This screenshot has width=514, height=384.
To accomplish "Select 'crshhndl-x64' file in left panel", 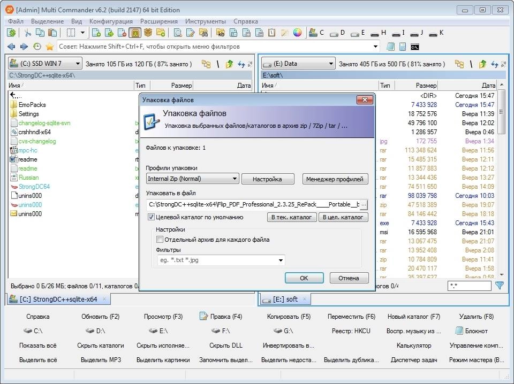I will [34, 132].
